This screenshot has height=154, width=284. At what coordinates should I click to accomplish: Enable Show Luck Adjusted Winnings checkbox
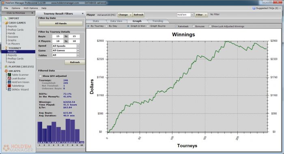pyautogui.click(x=210, y=26)
